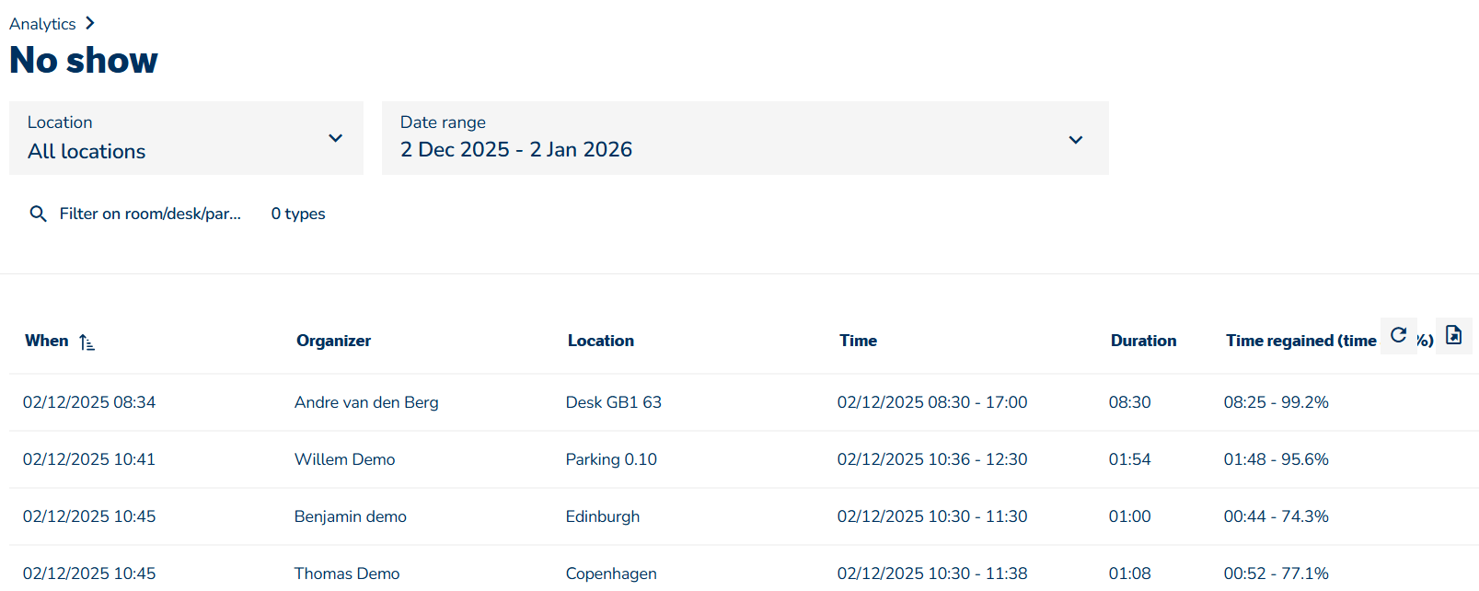
Task: Select the Willem Demo row
Action: pyautogui.click(x=344, y=459)
